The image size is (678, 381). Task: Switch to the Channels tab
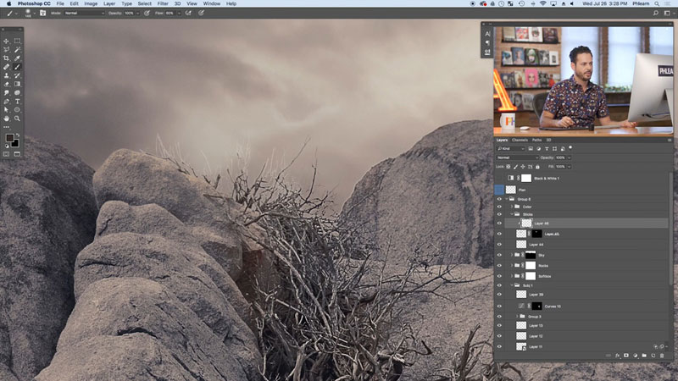tap(520, 140)
